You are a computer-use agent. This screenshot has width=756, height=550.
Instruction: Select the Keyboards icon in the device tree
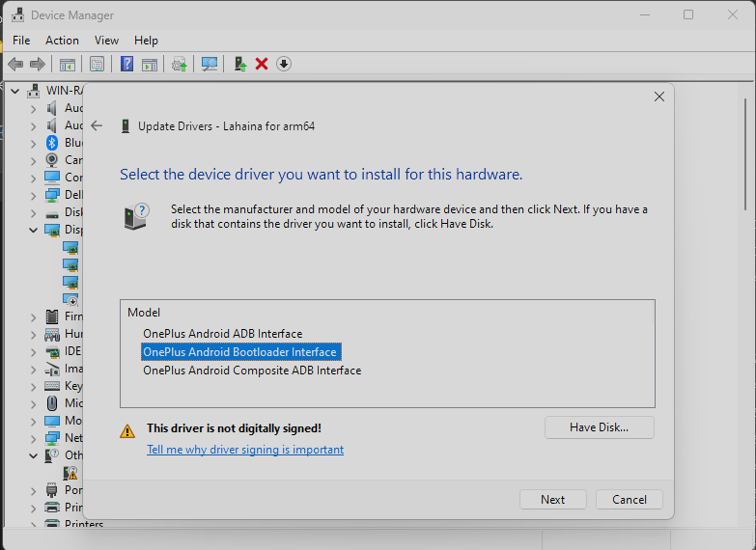coord(52,386)
